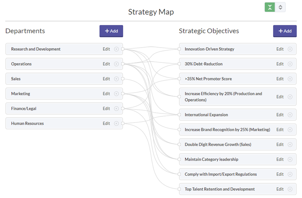This screenshot has width=302, height=198.
Task: Add a new department
Action: coord(111,31)
